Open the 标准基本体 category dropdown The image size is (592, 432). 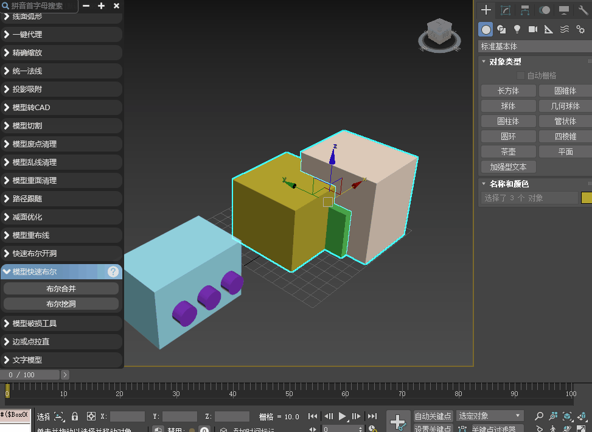point(535,46)
